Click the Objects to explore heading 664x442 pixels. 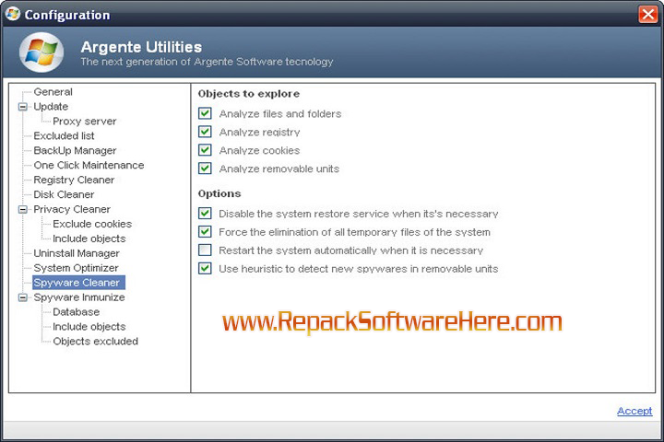[x=249, y=94]
